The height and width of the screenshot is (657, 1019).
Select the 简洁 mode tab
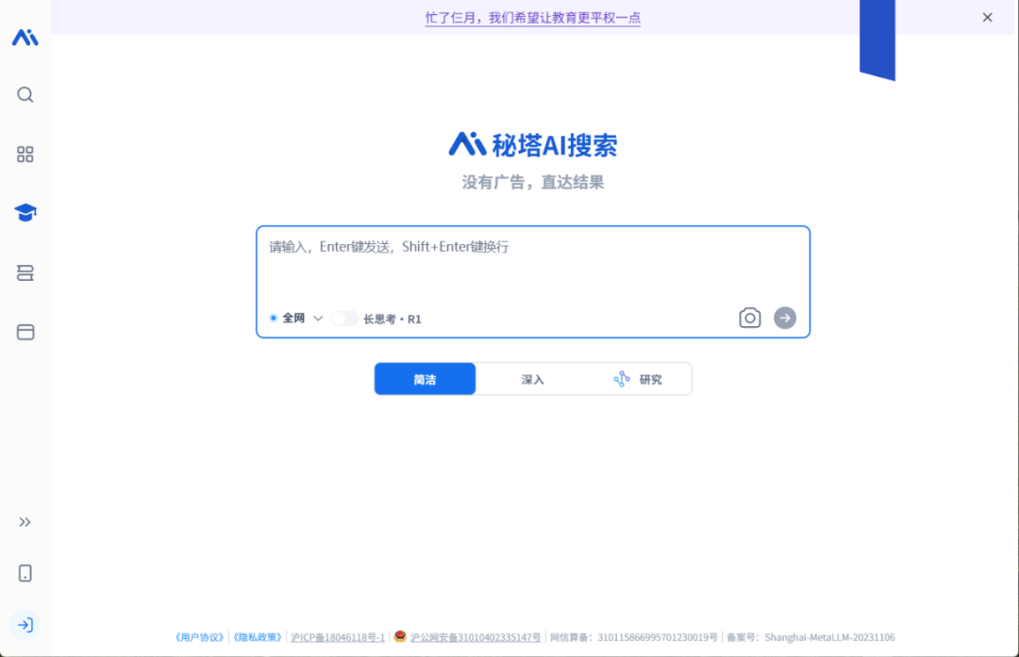[425, 379]
